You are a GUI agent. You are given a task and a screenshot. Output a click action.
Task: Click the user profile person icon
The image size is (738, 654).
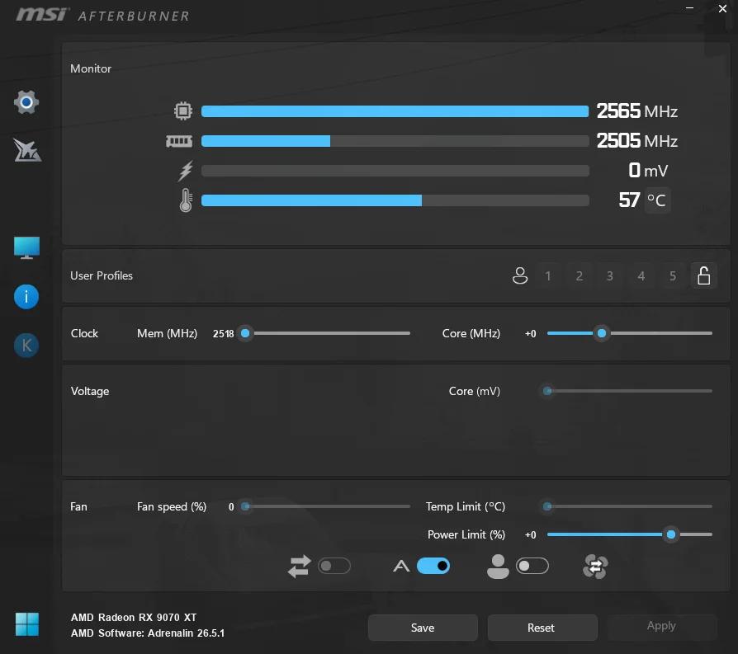pyautogui.click(x=520, y=275)
